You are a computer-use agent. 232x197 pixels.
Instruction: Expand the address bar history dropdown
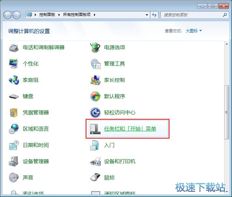[x=147, y=15]
